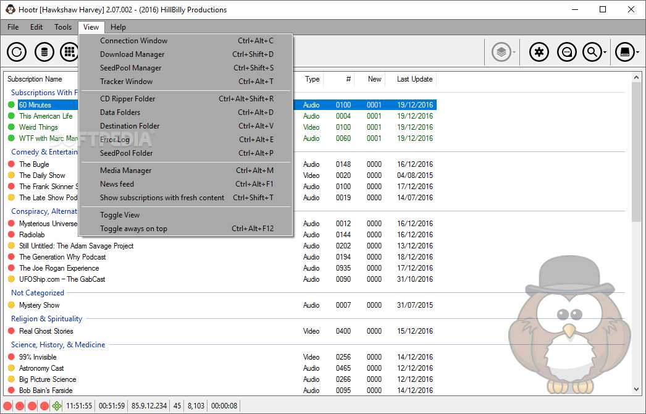Click the vertical scrollbar thumb
The image size is (646, 414).
pyautogui.click(x=636, y=153)
